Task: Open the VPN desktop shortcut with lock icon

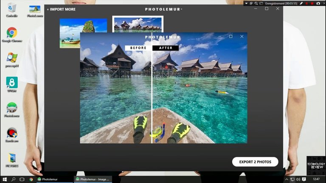Action: tap(12, 85)
